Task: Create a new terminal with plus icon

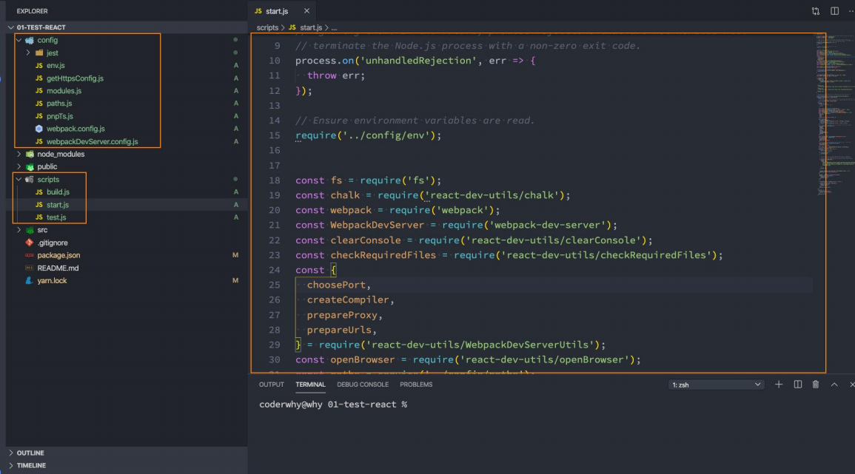Action: pos(779,385)
